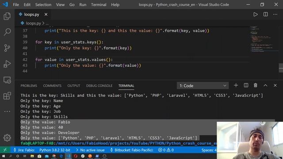283x159 pixels.
Task: Open the Run menu
Action: [83, 5]
